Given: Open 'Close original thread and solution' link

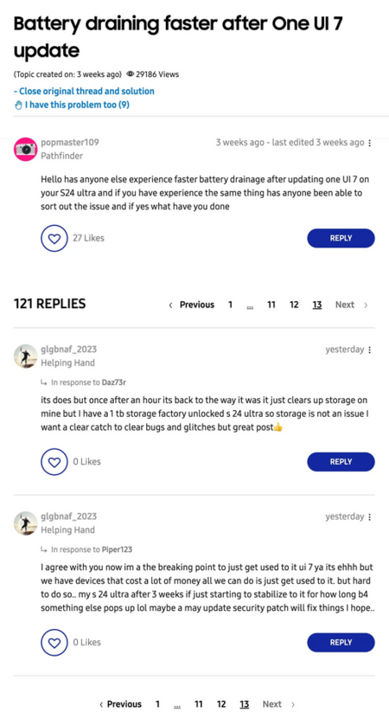Looking at the screenshot, I should (x=84, y=91).
